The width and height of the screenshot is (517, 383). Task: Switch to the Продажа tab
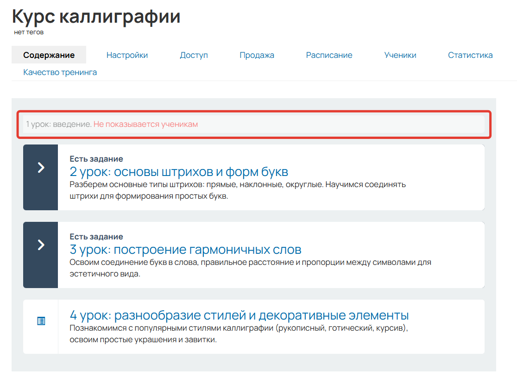coord(257,55)
